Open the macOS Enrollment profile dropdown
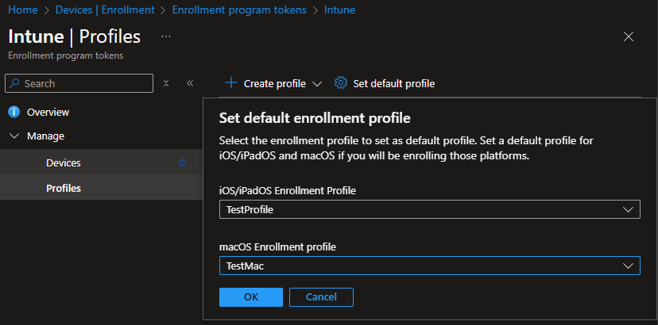The height and width of the screenshot is (325, 658). pos(429,266)
